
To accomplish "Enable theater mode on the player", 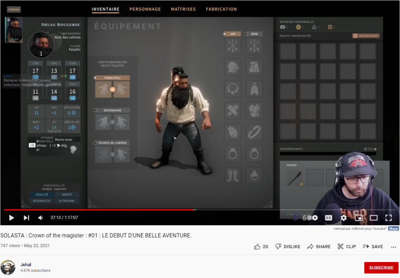I will [x=374, y=218].
